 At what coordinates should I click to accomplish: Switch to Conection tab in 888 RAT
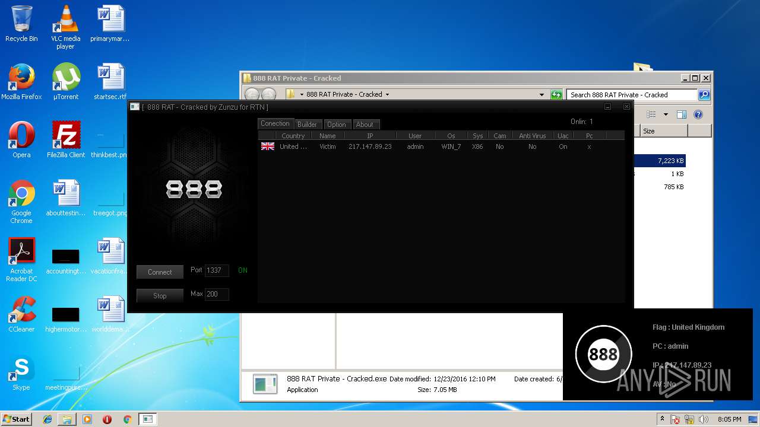275,123
